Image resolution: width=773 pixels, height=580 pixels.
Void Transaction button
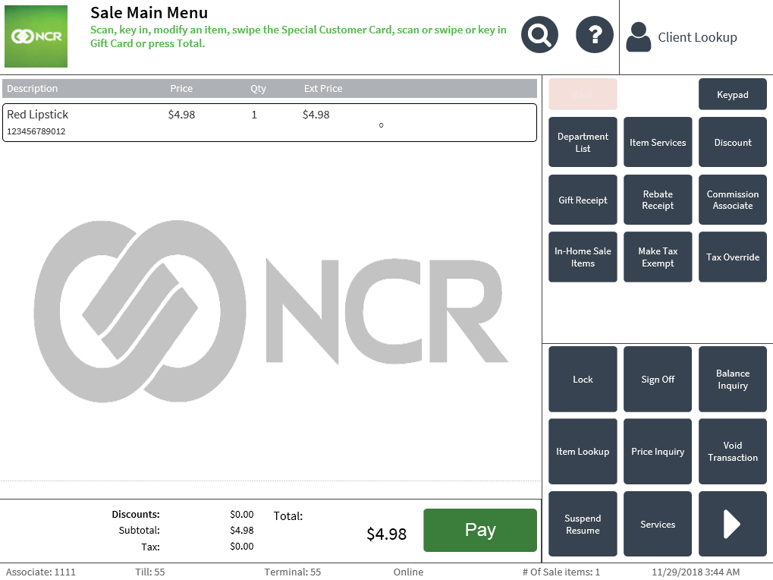tap(732, 451)
